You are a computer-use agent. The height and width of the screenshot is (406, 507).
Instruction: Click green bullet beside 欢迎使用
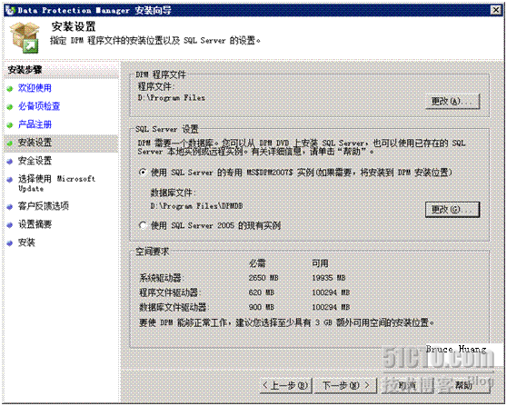pyautogui.click(x=10, y=89)
